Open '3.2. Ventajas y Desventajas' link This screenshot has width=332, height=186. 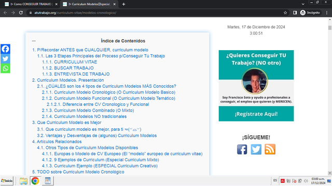pos(97,135)
